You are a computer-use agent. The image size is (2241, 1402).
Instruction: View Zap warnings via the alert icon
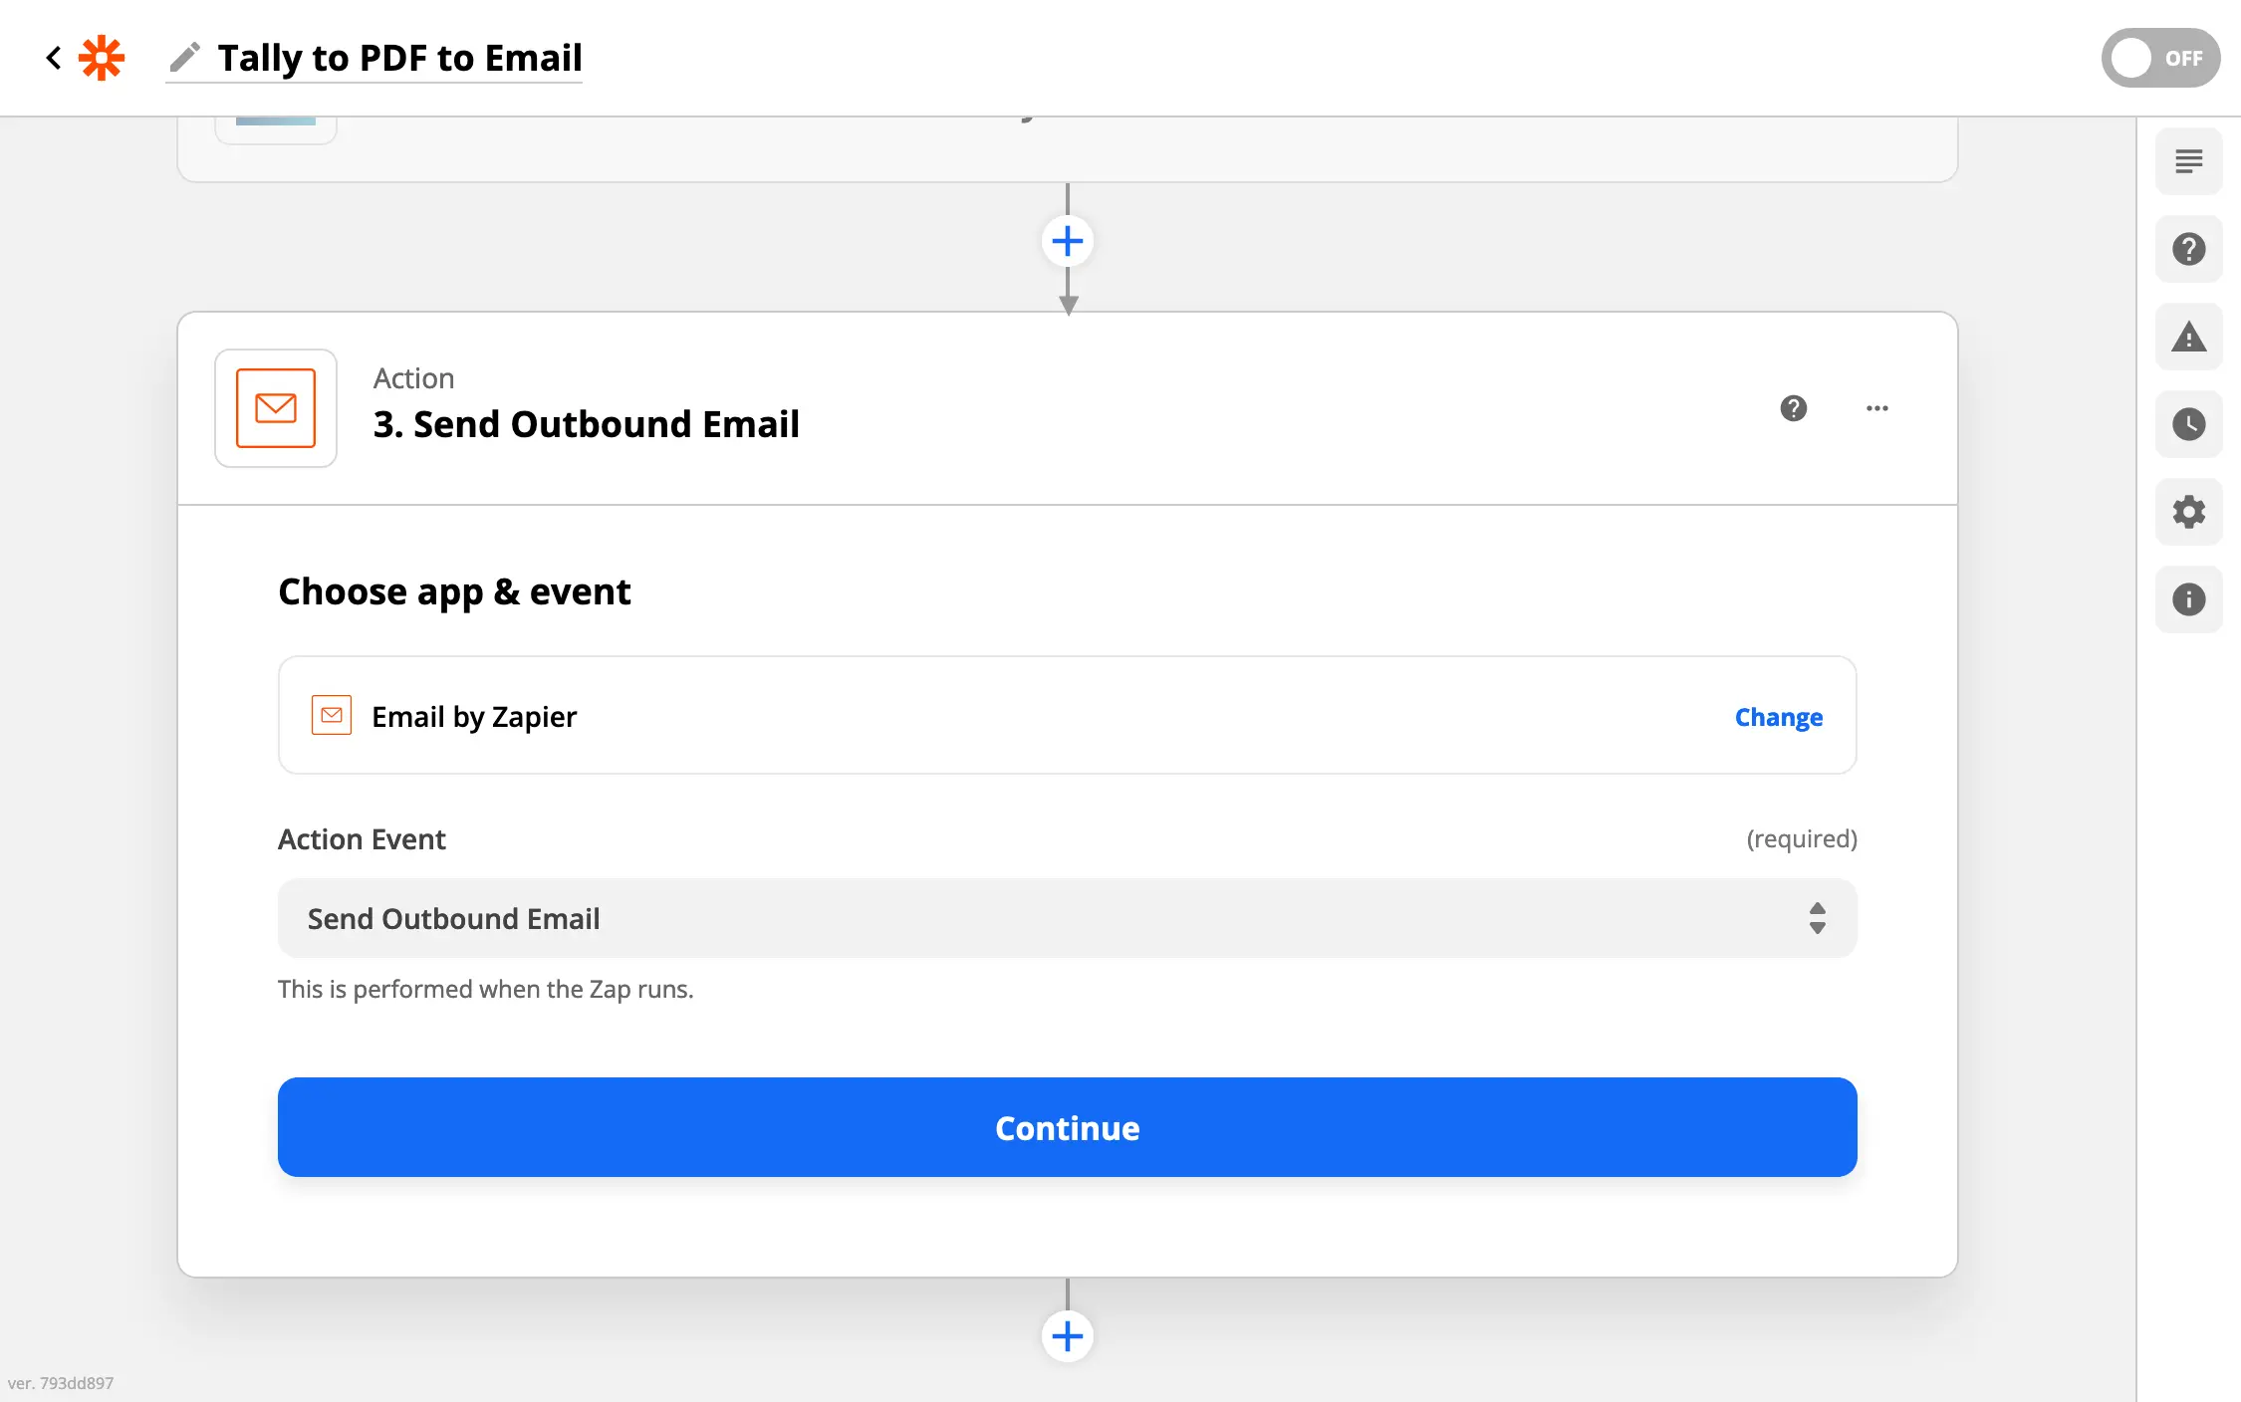coord(2188,337)
